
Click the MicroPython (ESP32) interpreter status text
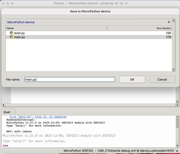[78, 151]
